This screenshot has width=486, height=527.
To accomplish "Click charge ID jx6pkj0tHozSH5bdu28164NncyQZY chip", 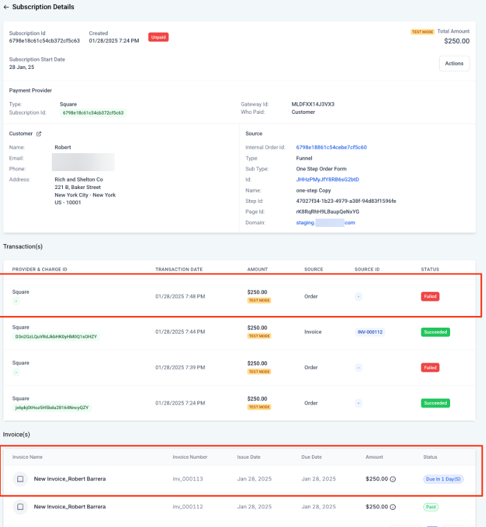I will [x=52, y=408].
